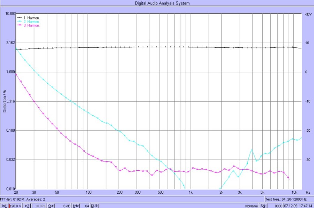314x208 pixels.
Task: Select the magenta 3. Harmon. legend entry
Action: (31, 25)
